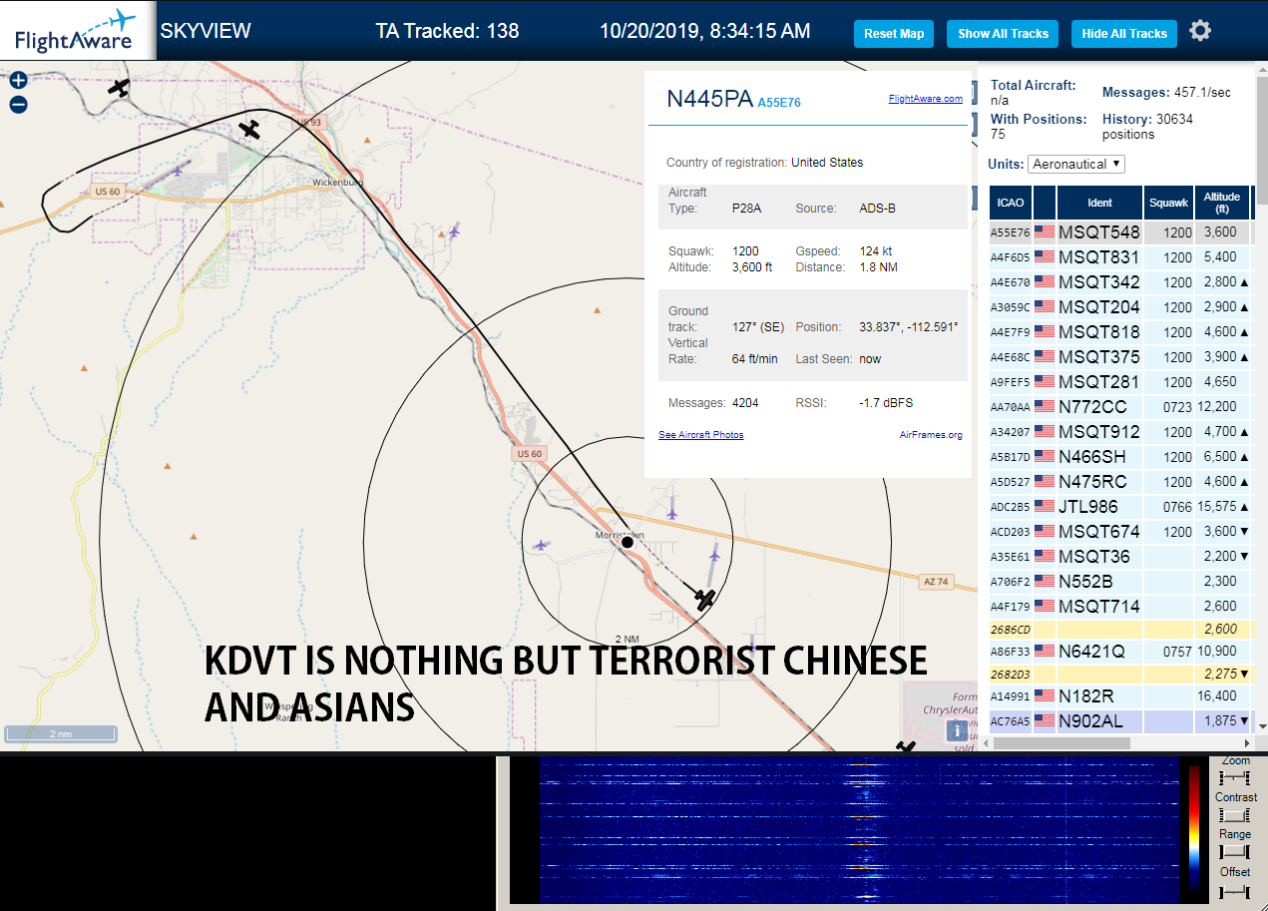Click Reset Map button

[x=894, y=33]
